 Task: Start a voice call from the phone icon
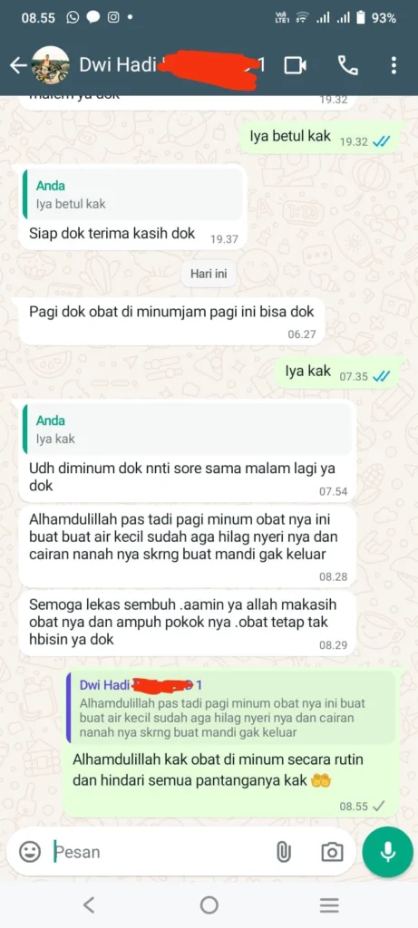(347, 65)
